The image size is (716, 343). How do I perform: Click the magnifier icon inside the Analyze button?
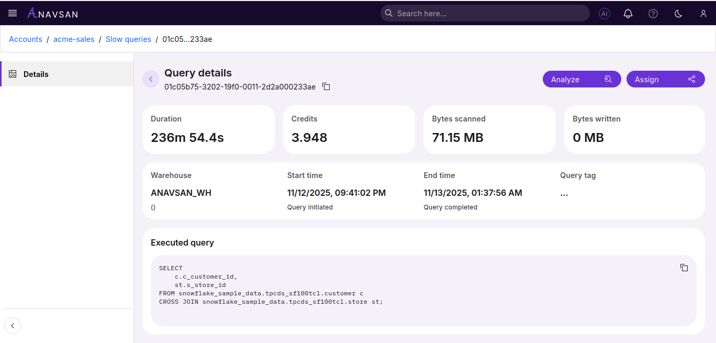608,79
